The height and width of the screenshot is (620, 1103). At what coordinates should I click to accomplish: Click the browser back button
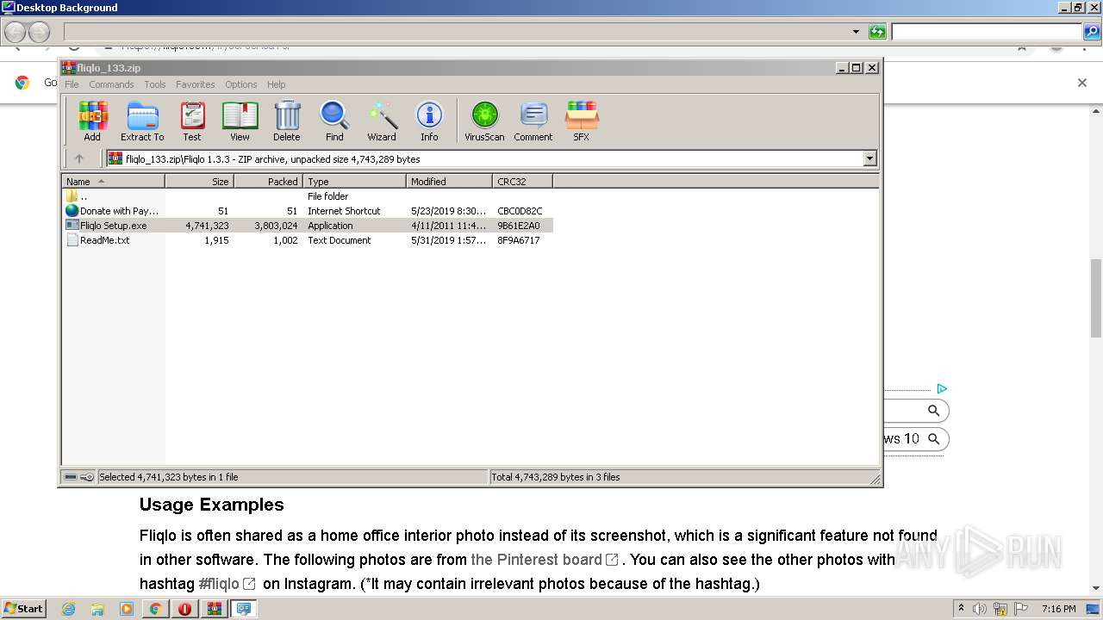(x=15, y=32)
